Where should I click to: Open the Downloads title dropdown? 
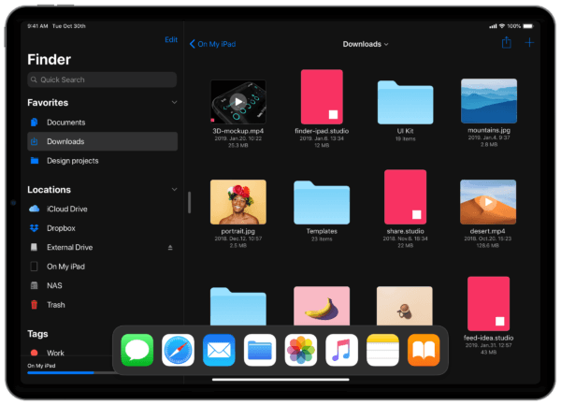point(366,44)
